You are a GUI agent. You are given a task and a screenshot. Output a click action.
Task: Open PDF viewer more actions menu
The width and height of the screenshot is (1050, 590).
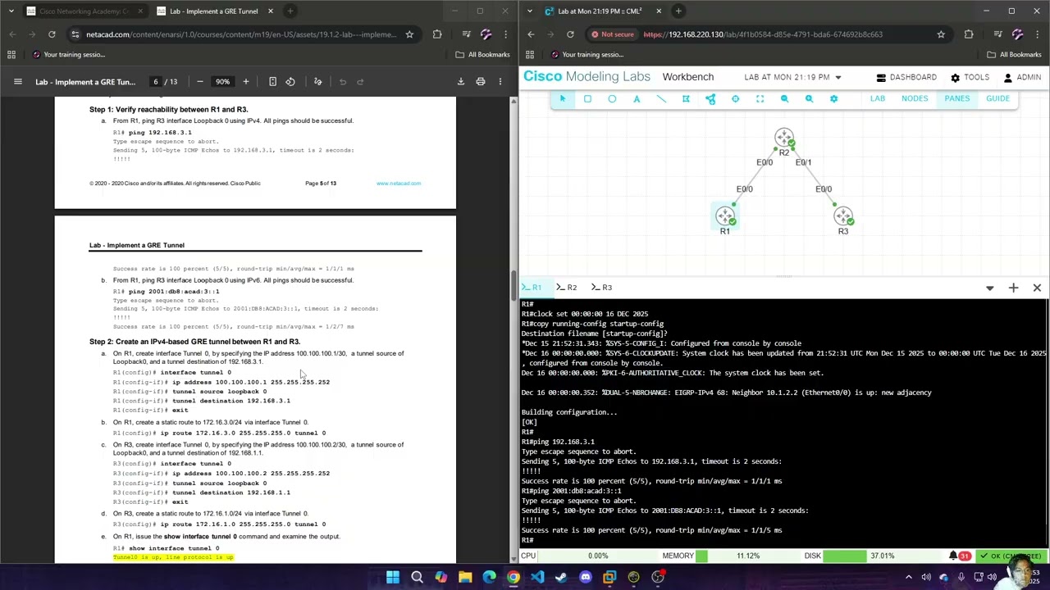point(500,81)
